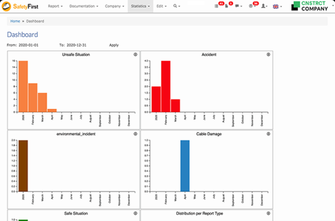Open the documents icon showing 1 notification
Image resolution: width=335 pixels, height=221 pixels.
(227, 7)
